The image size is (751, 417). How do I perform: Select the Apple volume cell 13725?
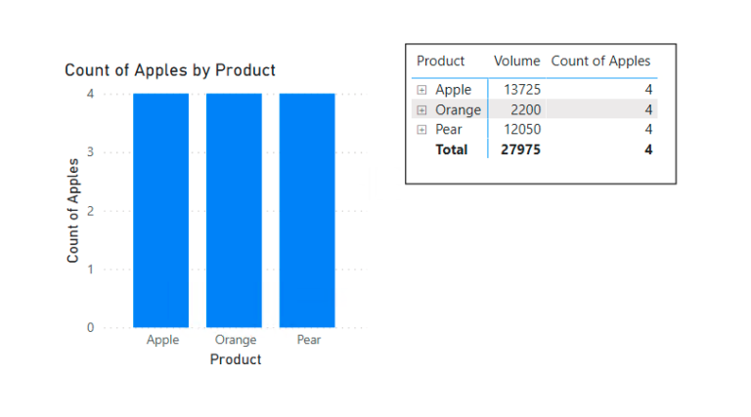pos(521,90)
